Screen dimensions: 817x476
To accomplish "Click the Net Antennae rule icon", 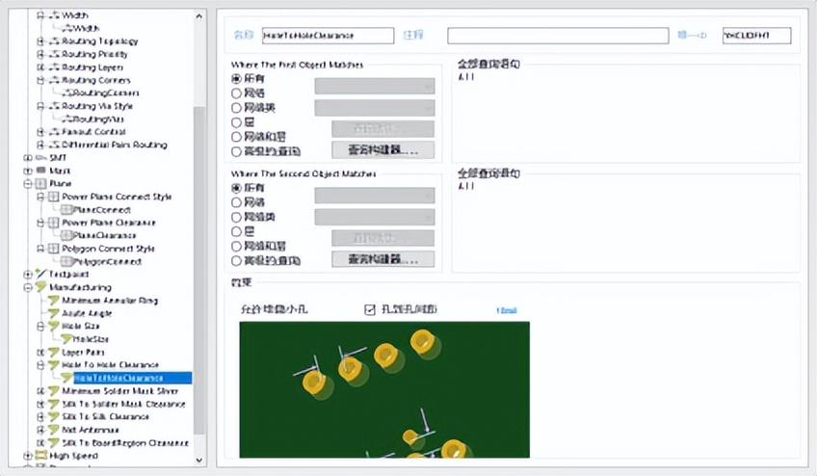I will [x=54, y=430].
